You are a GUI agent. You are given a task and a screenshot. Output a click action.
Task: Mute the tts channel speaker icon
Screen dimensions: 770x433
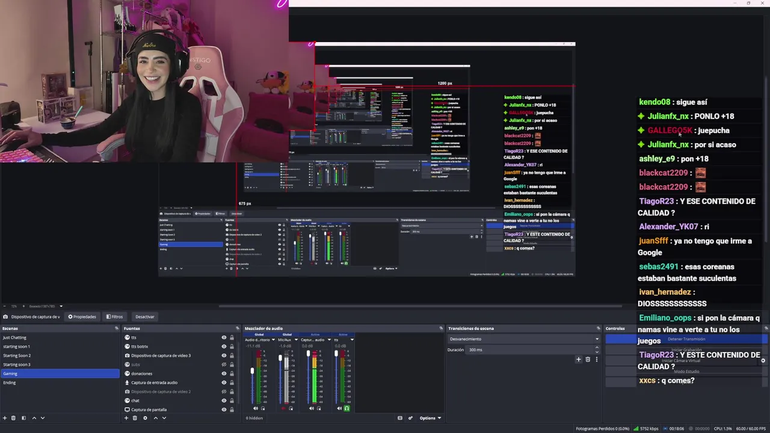pos(339,408)
